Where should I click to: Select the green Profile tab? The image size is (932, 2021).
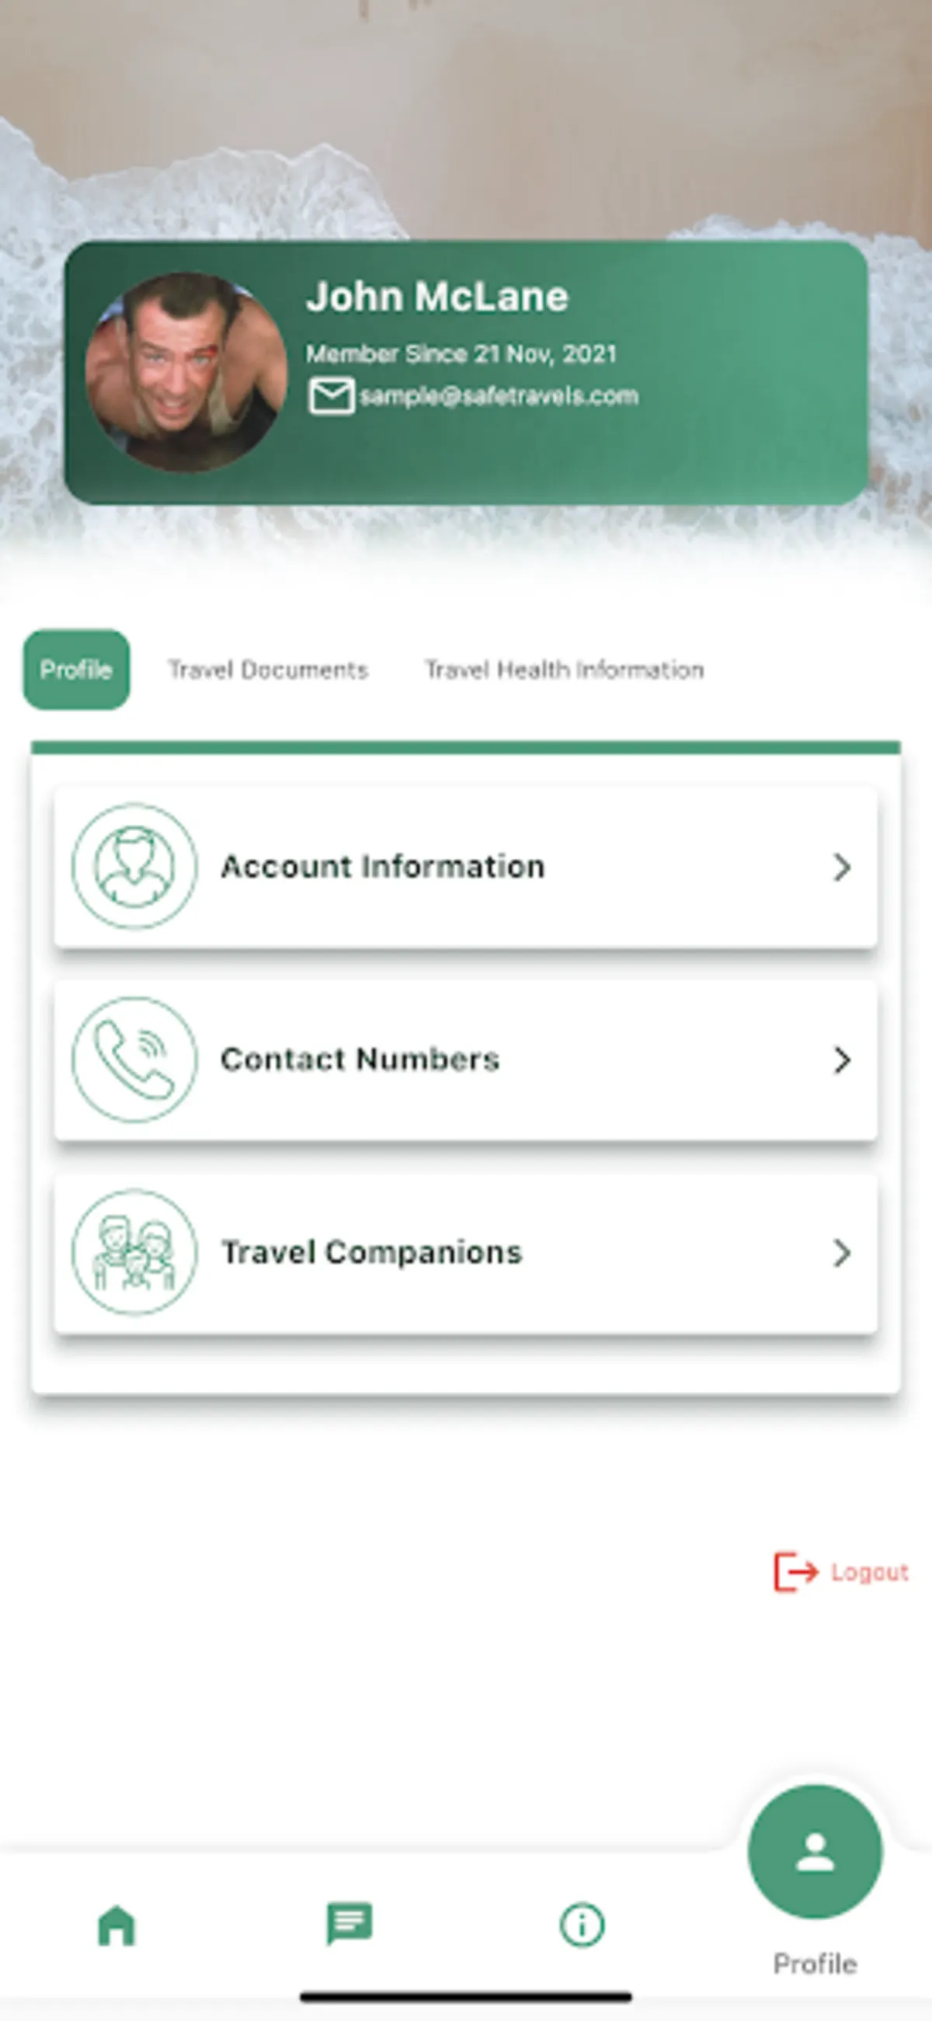(x=77, y=670)
